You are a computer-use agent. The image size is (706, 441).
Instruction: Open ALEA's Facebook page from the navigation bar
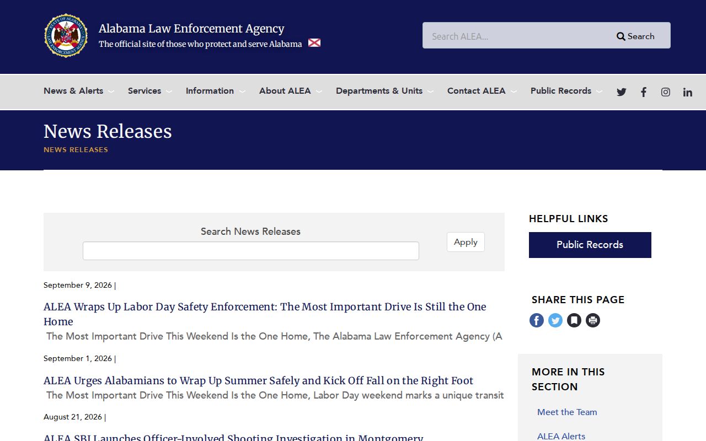click(x=644, y=92)
